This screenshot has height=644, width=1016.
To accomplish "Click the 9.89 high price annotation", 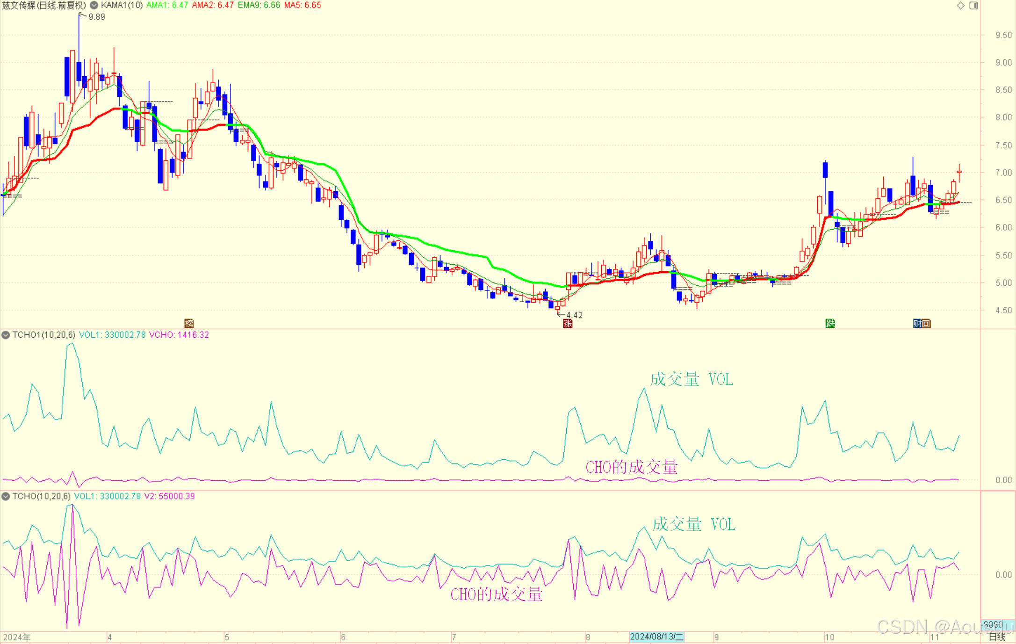I will pos(96,17).
